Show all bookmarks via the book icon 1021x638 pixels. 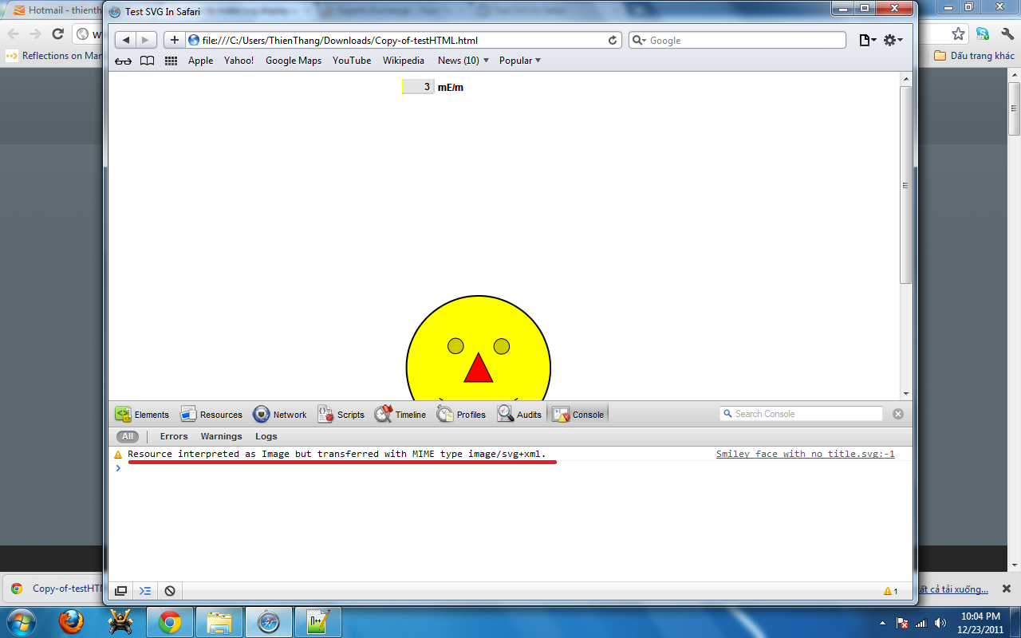(x=147, y=61)
